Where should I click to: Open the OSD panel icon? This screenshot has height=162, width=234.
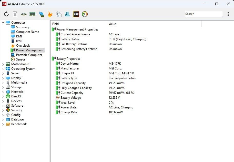coord(76,14)
